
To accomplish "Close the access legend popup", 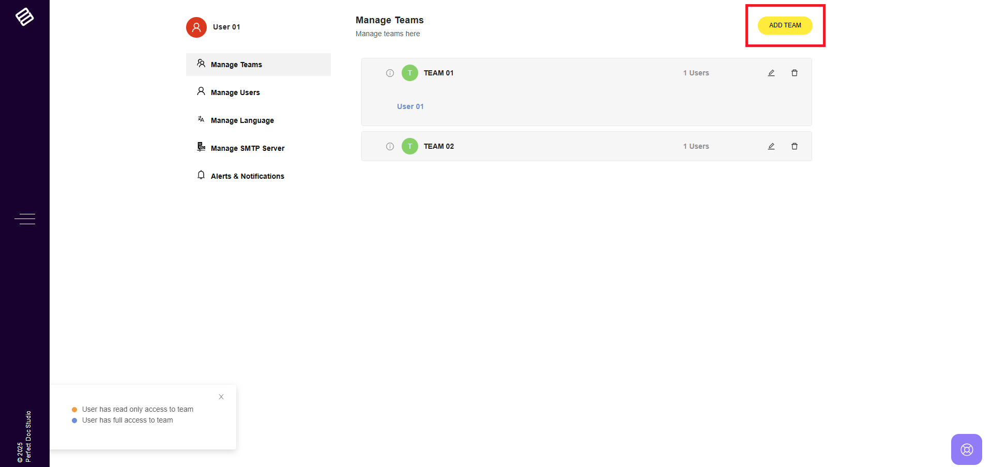I will coord(221,397).
